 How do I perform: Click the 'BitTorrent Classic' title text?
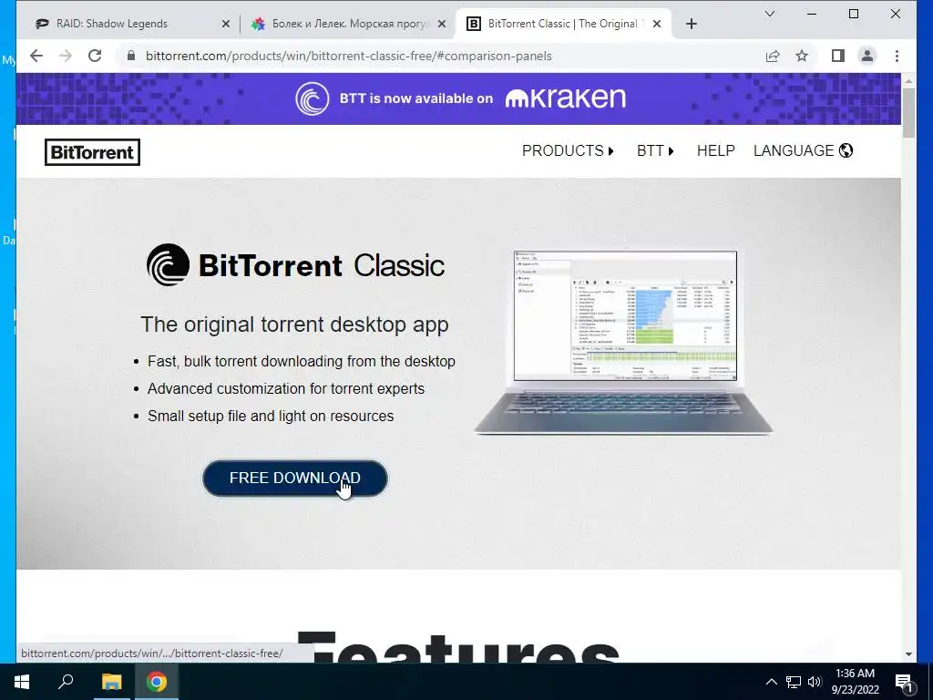click(x=322, y=265)
